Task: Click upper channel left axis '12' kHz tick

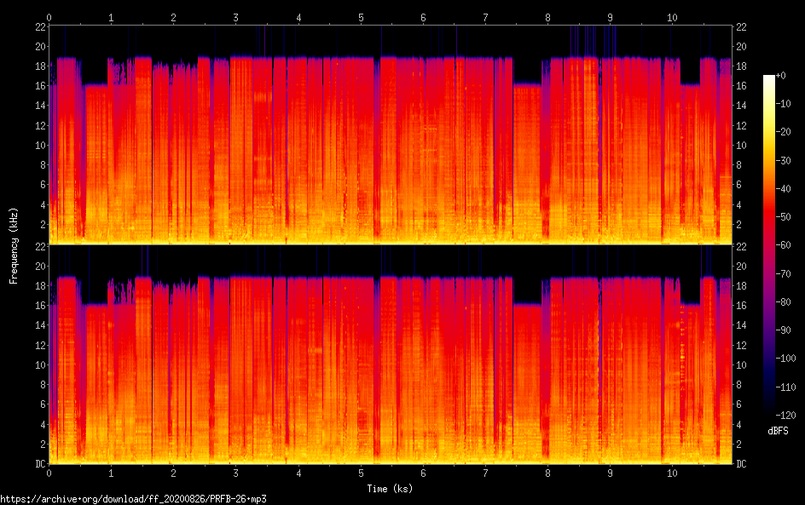Action: click(40, 125)
